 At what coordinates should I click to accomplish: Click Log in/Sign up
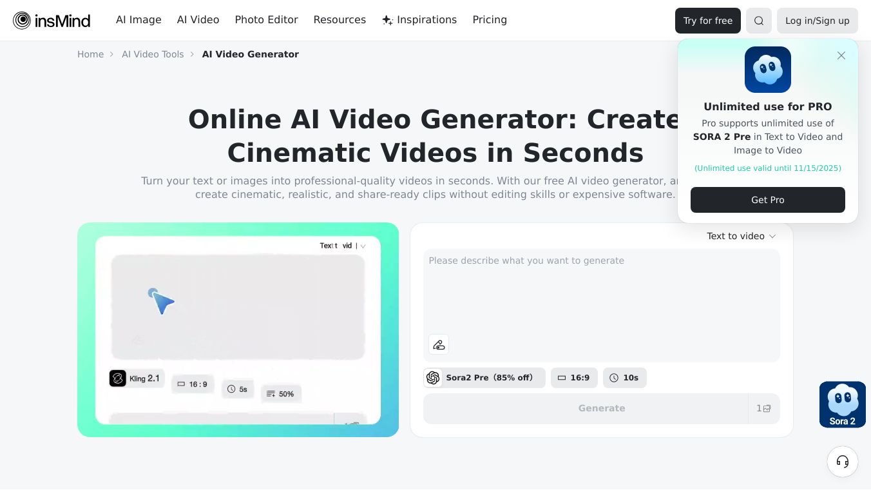(x=818, y=21)
